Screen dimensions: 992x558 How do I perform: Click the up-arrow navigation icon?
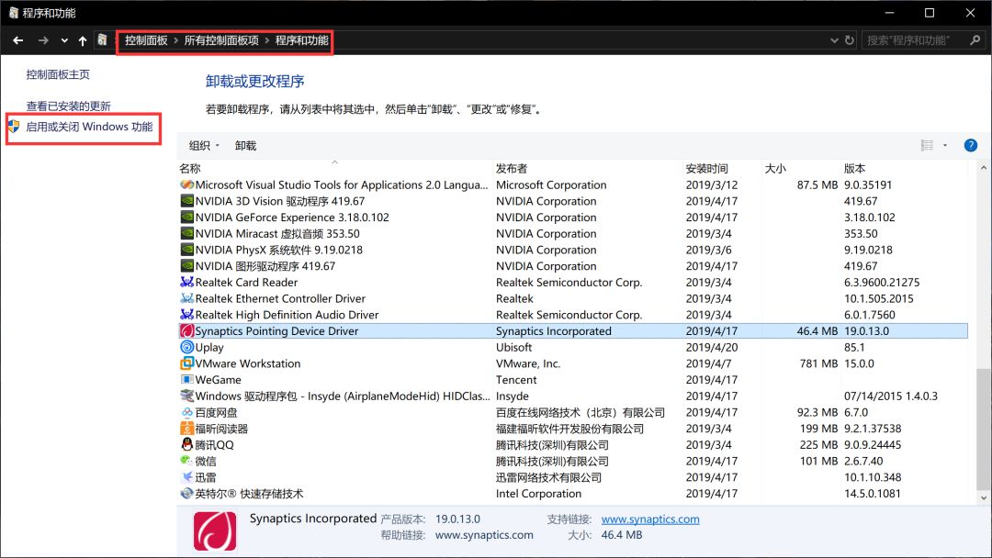click(x=81, y=40)
